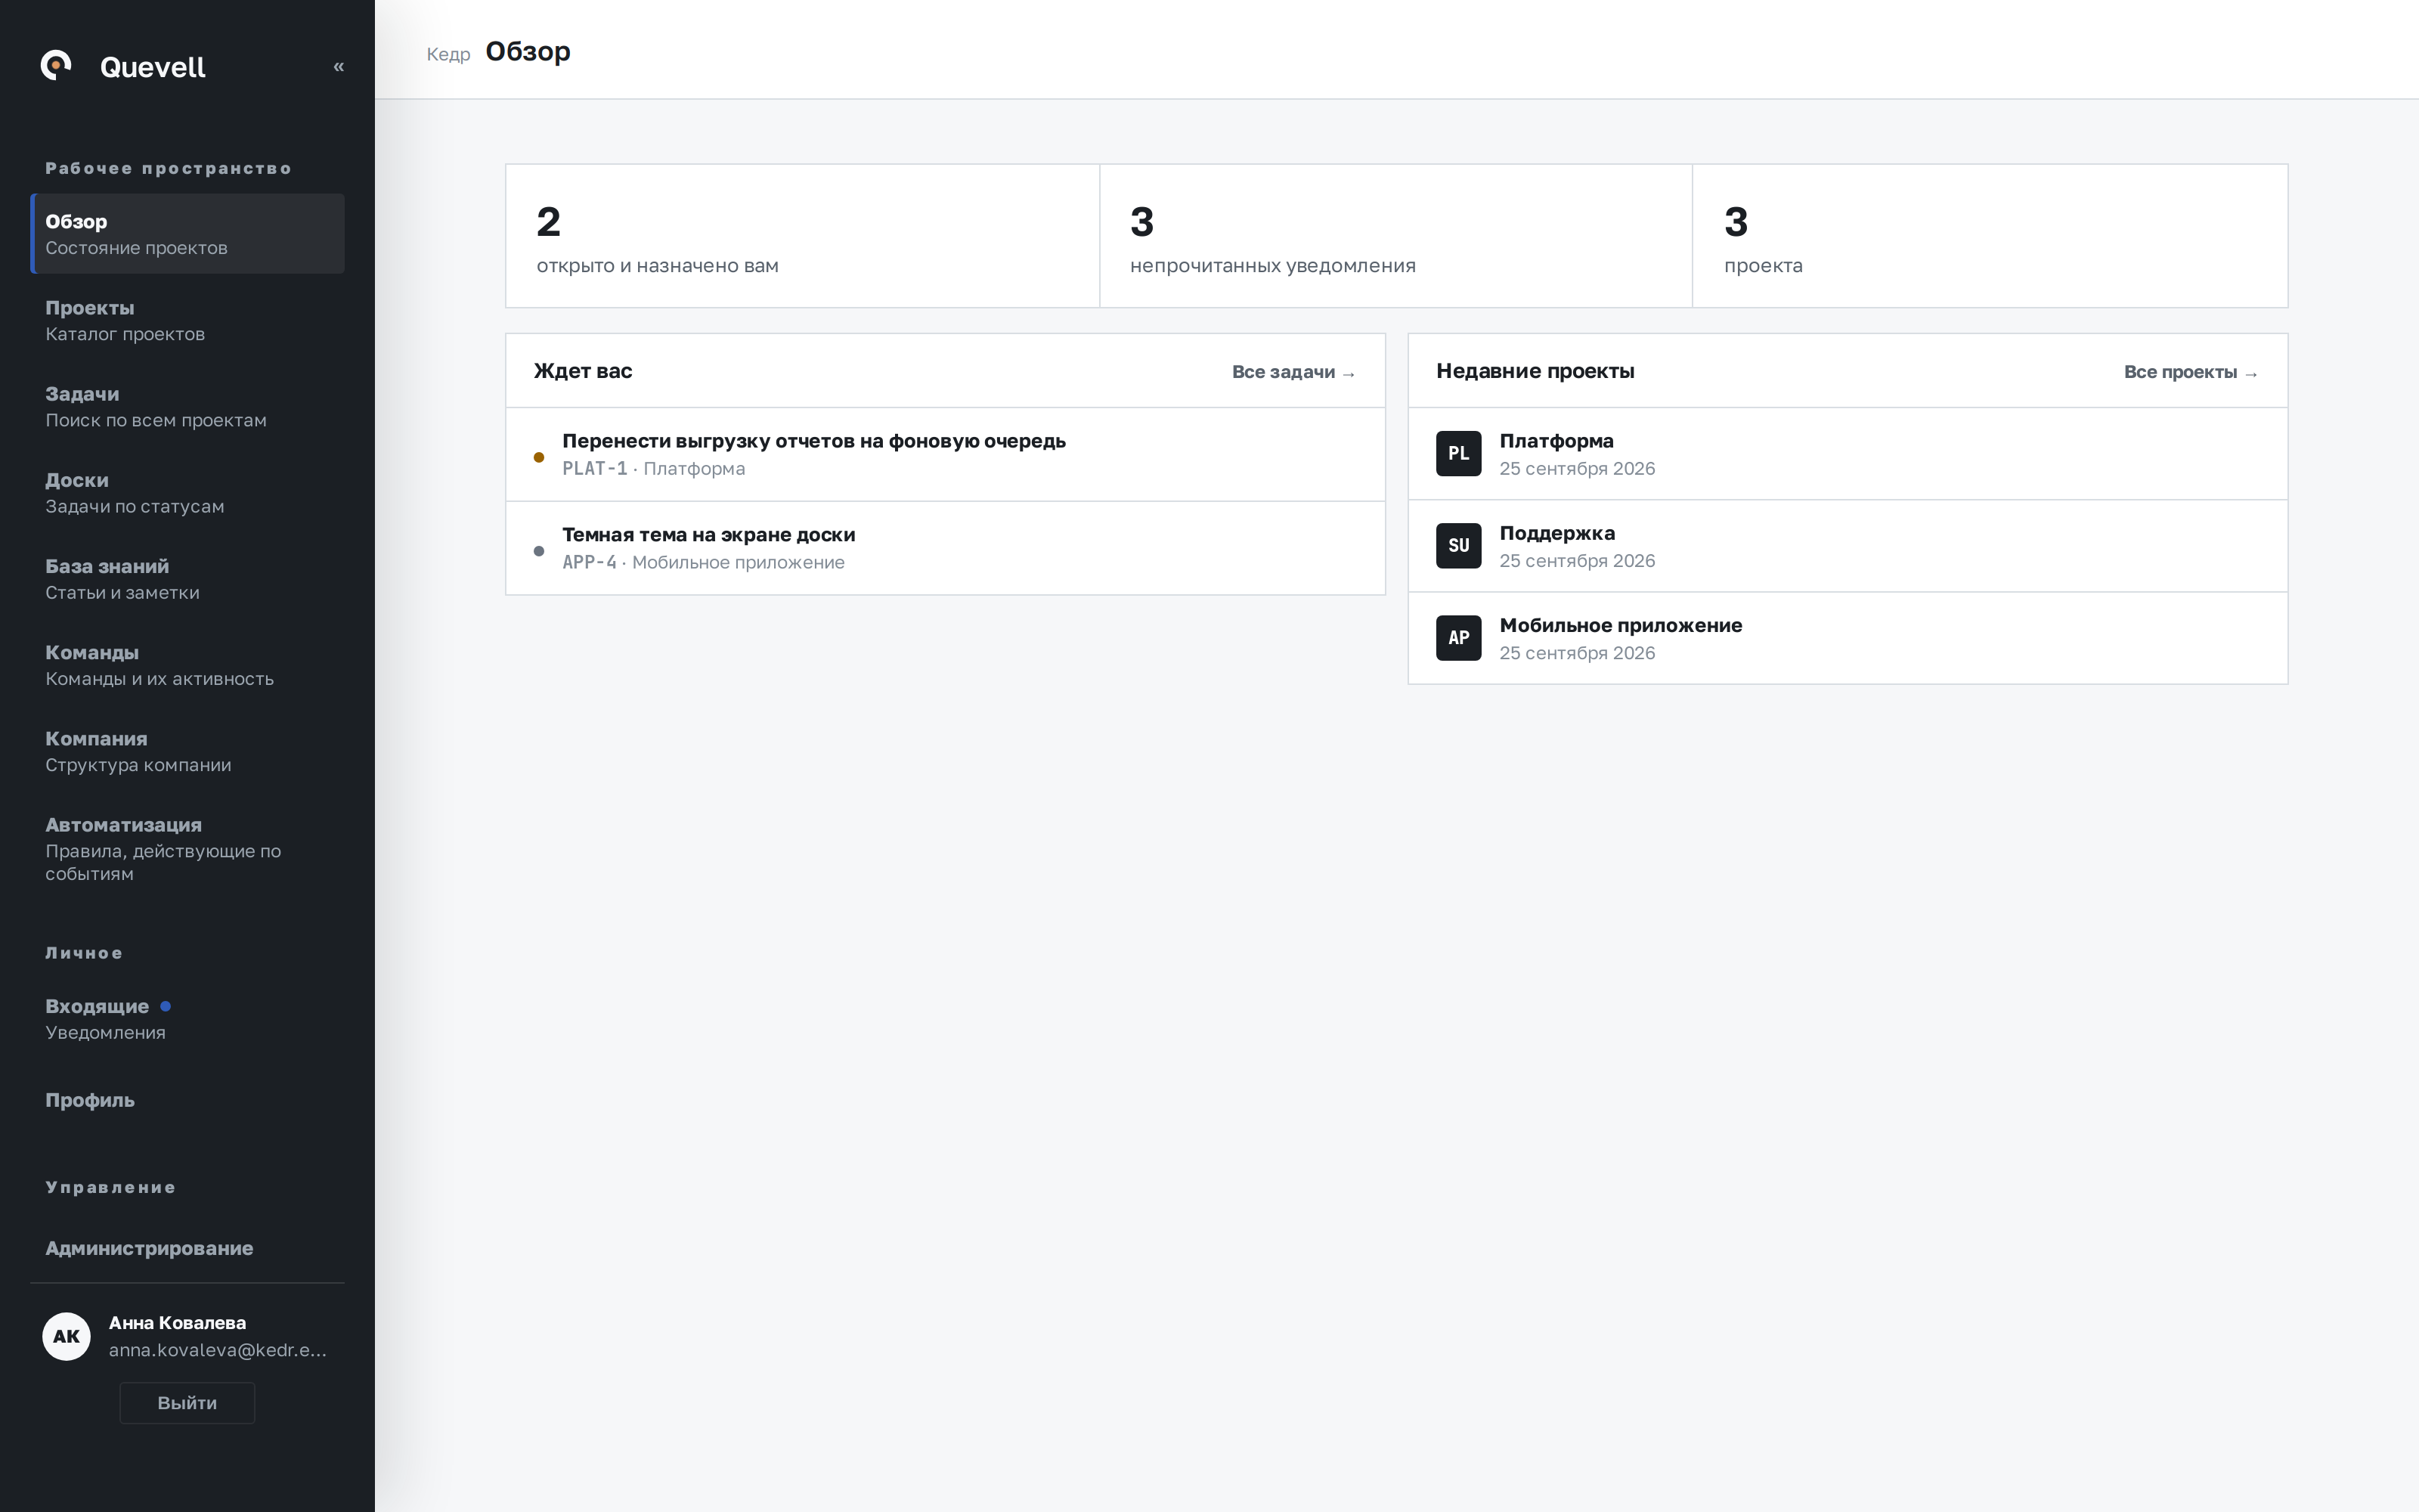Open the AP Мобильное приложение project badge
Viewport: 2419px width, 1512px height.
click(x=1458, y=638)
